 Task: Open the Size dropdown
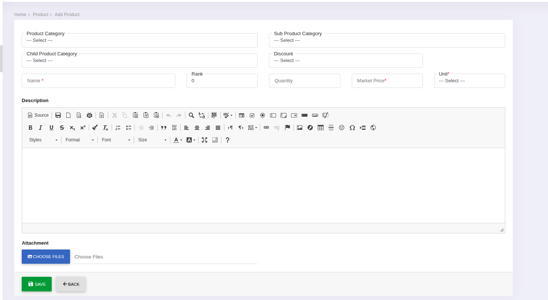pyautogui.click(x=152, y=140)
